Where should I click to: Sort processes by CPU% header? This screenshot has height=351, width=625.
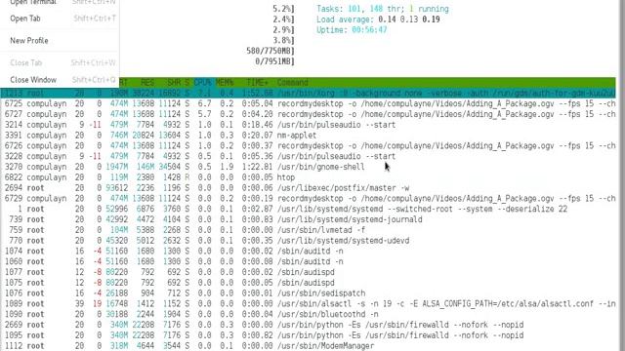click(x=202, y=82)
